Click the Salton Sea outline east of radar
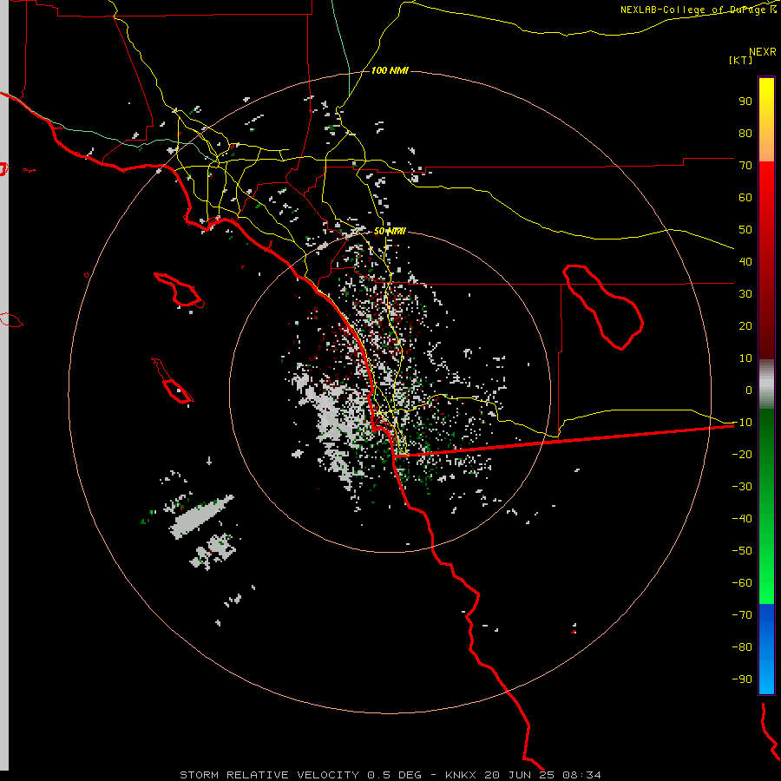Screen dimensions: 781x781 (x=603, y=306)
